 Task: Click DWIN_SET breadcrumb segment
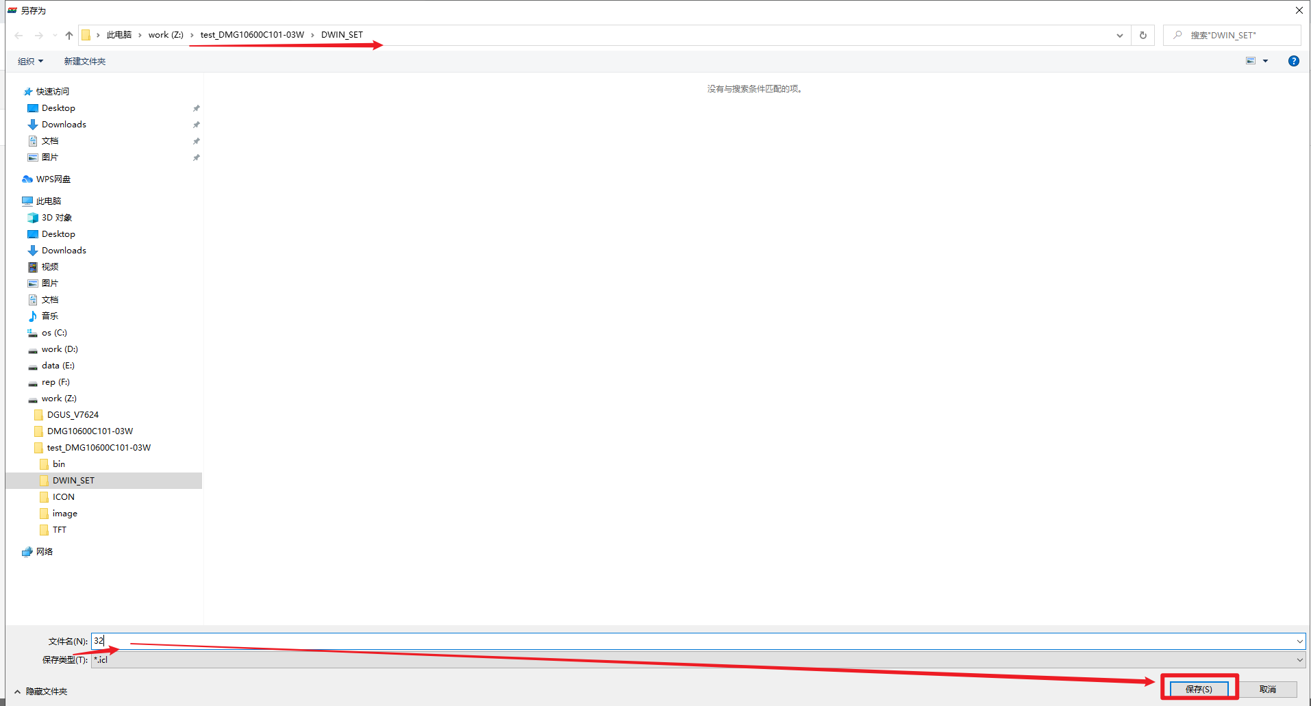tap(342, 35)
